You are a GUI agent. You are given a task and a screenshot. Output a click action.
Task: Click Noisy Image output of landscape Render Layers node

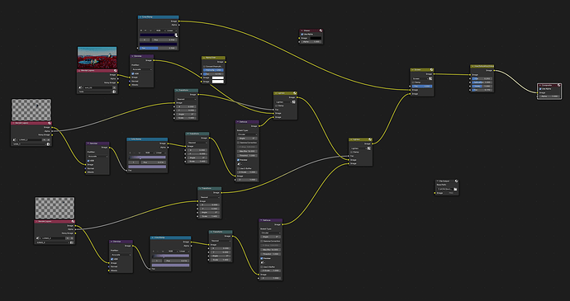(x=118, y=82)
